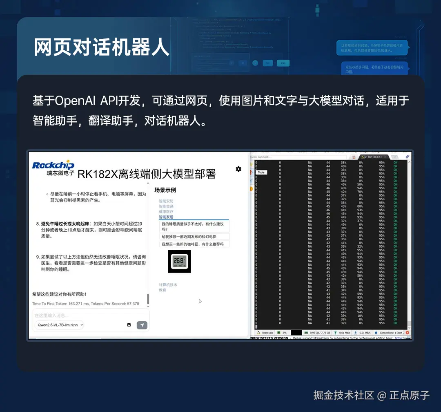Click the 场景示例 heading
Viewport: 441px width, 412px height.
point(165,190)
